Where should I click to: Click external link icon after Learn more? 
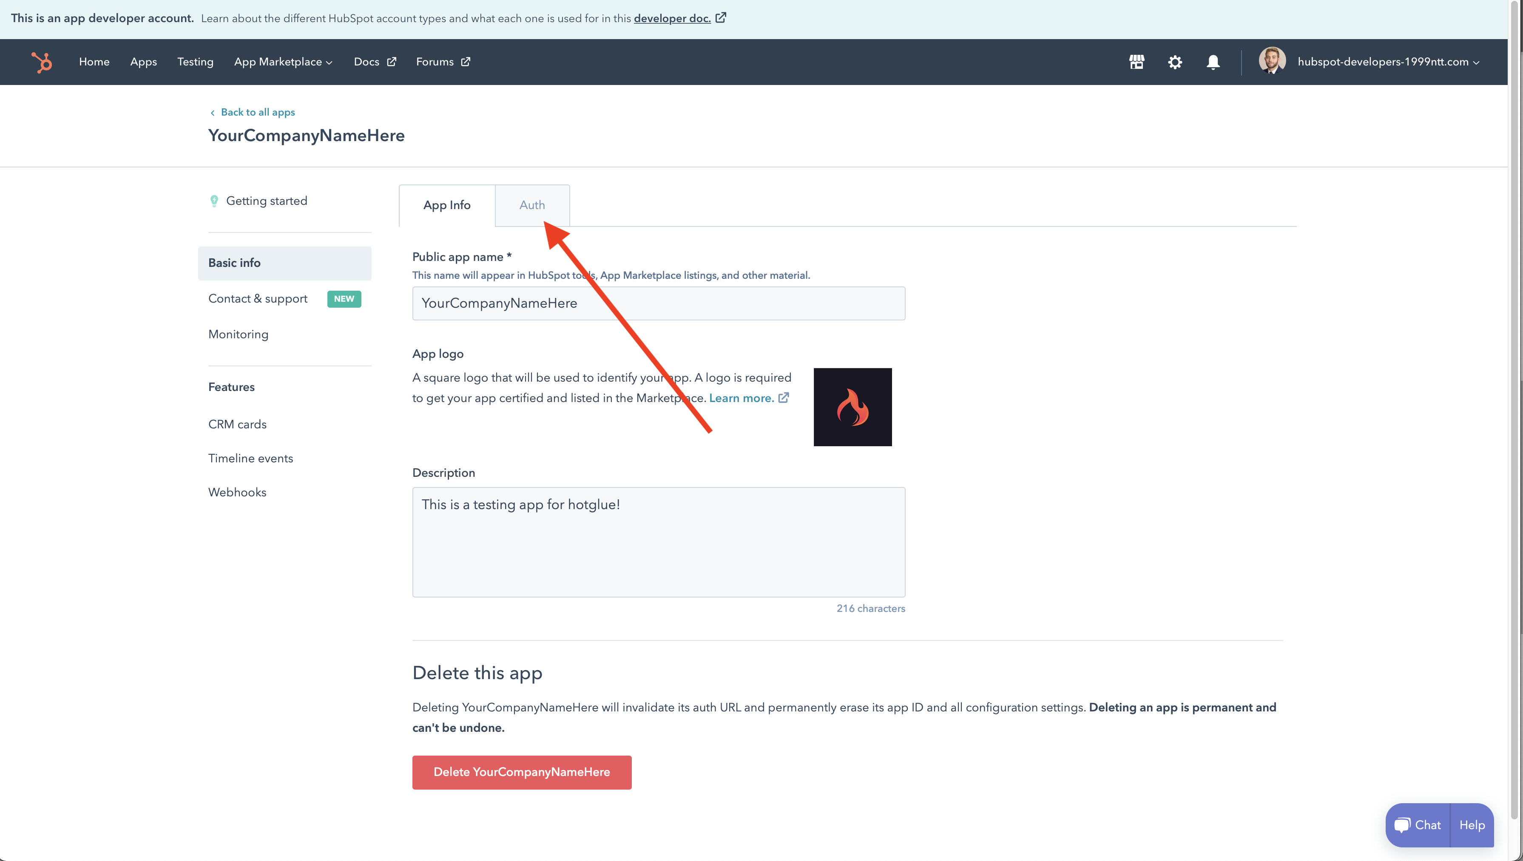coord(784,398)
